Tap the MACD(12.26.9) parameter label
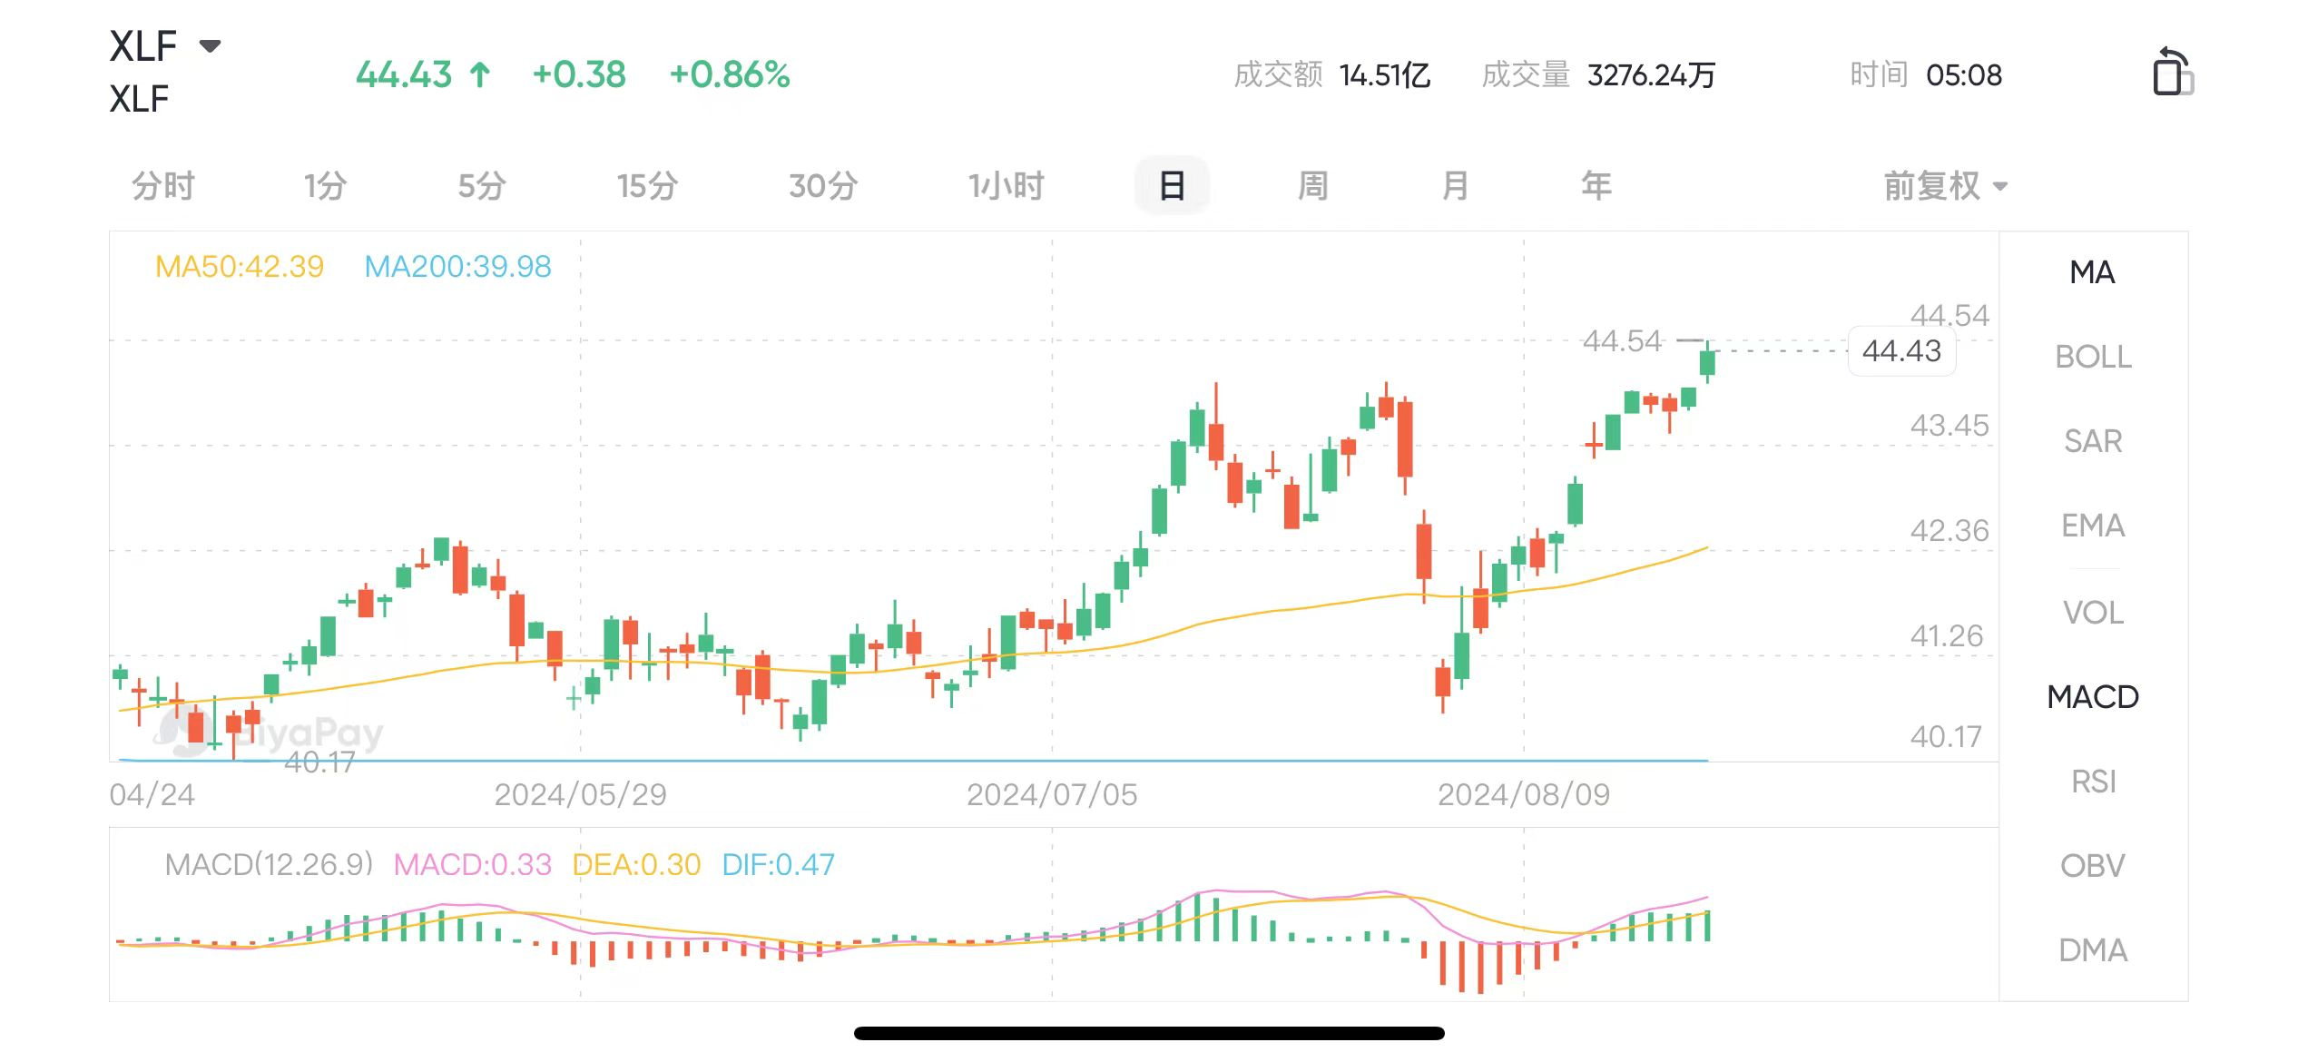The height and width of the screenshot is (1062, 2298). (x=269, y=864)
